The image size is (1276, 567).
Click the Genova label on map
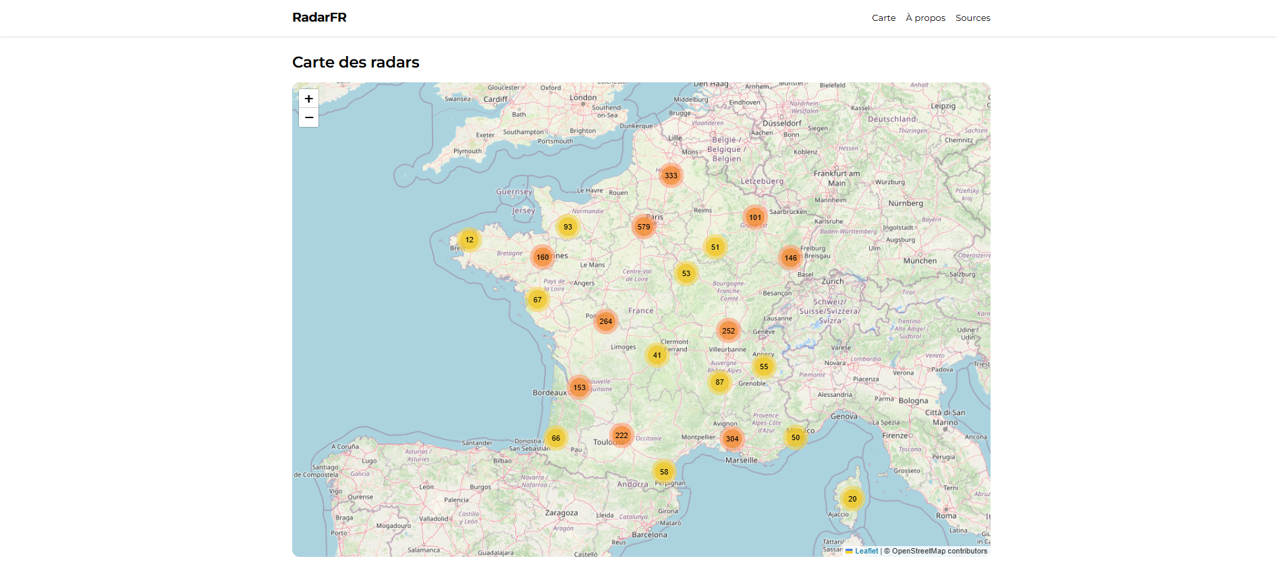tap(843, 416)
